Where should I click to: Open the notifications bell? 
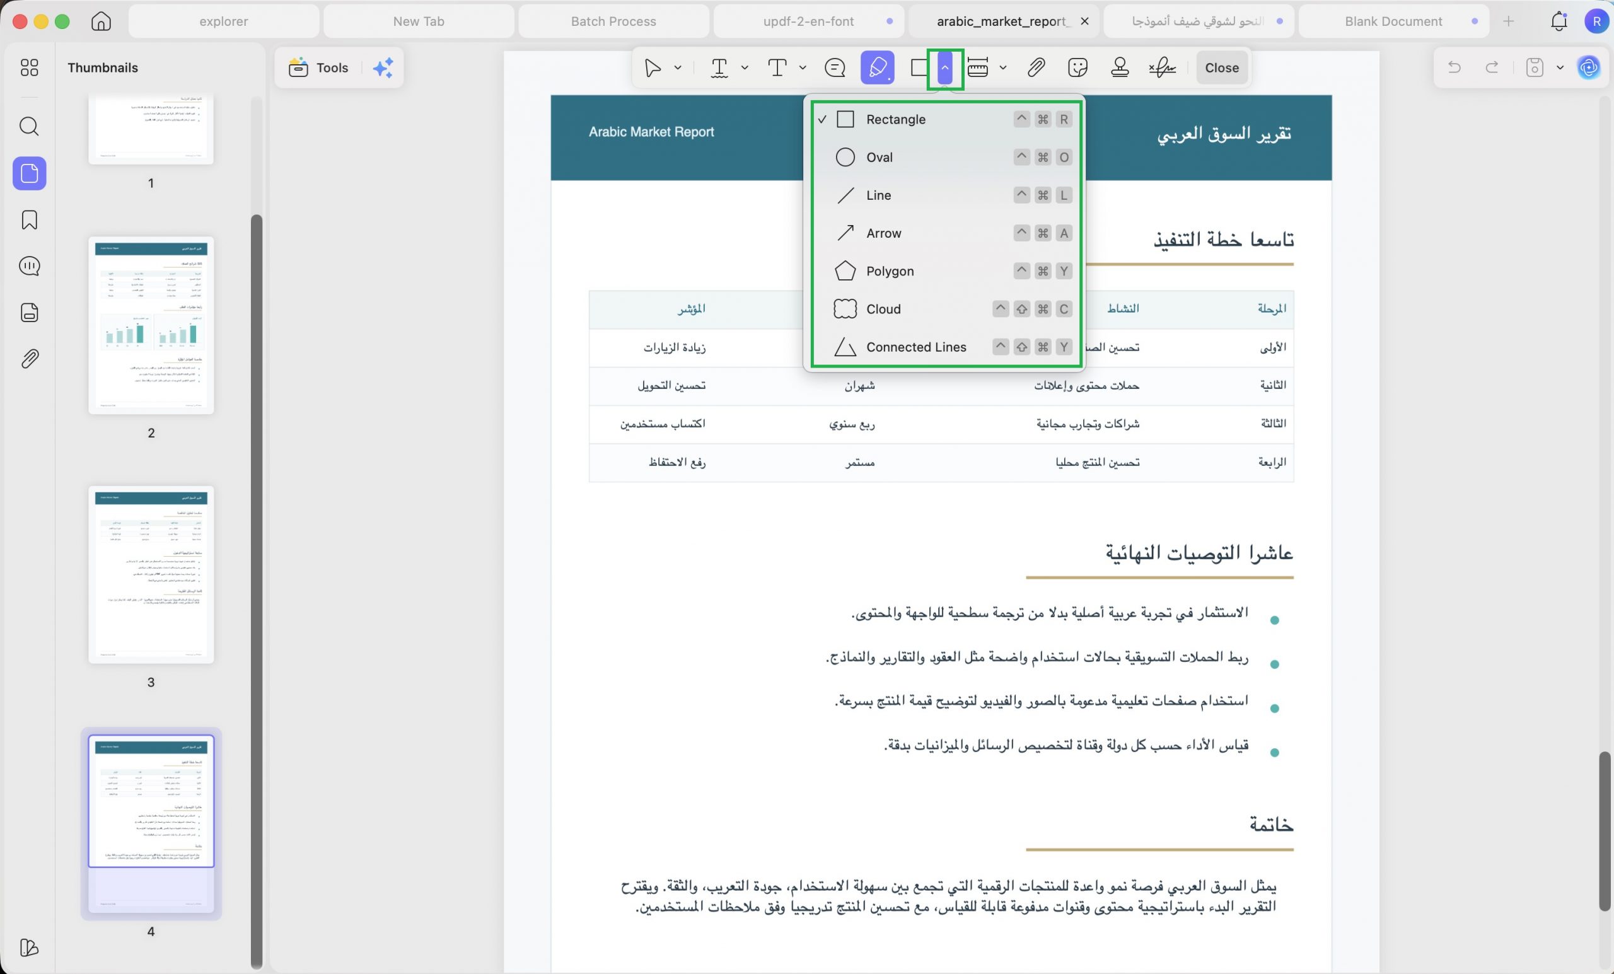click(x=1559, y=21)
